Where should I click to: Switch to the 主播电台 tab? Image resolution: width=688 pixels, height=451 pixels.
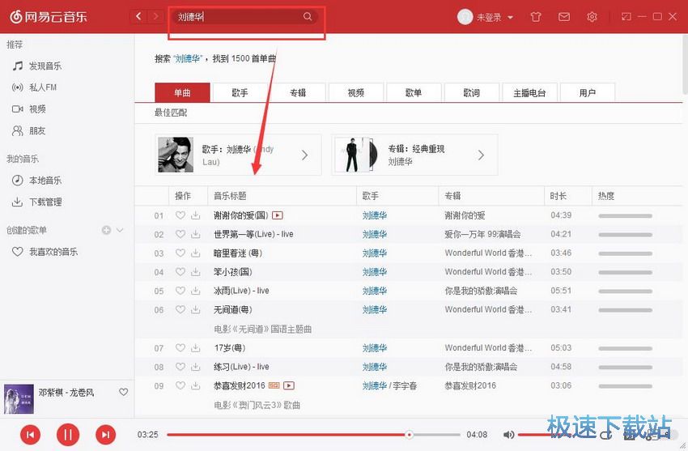pyautogui.click(x=529, y=92)
